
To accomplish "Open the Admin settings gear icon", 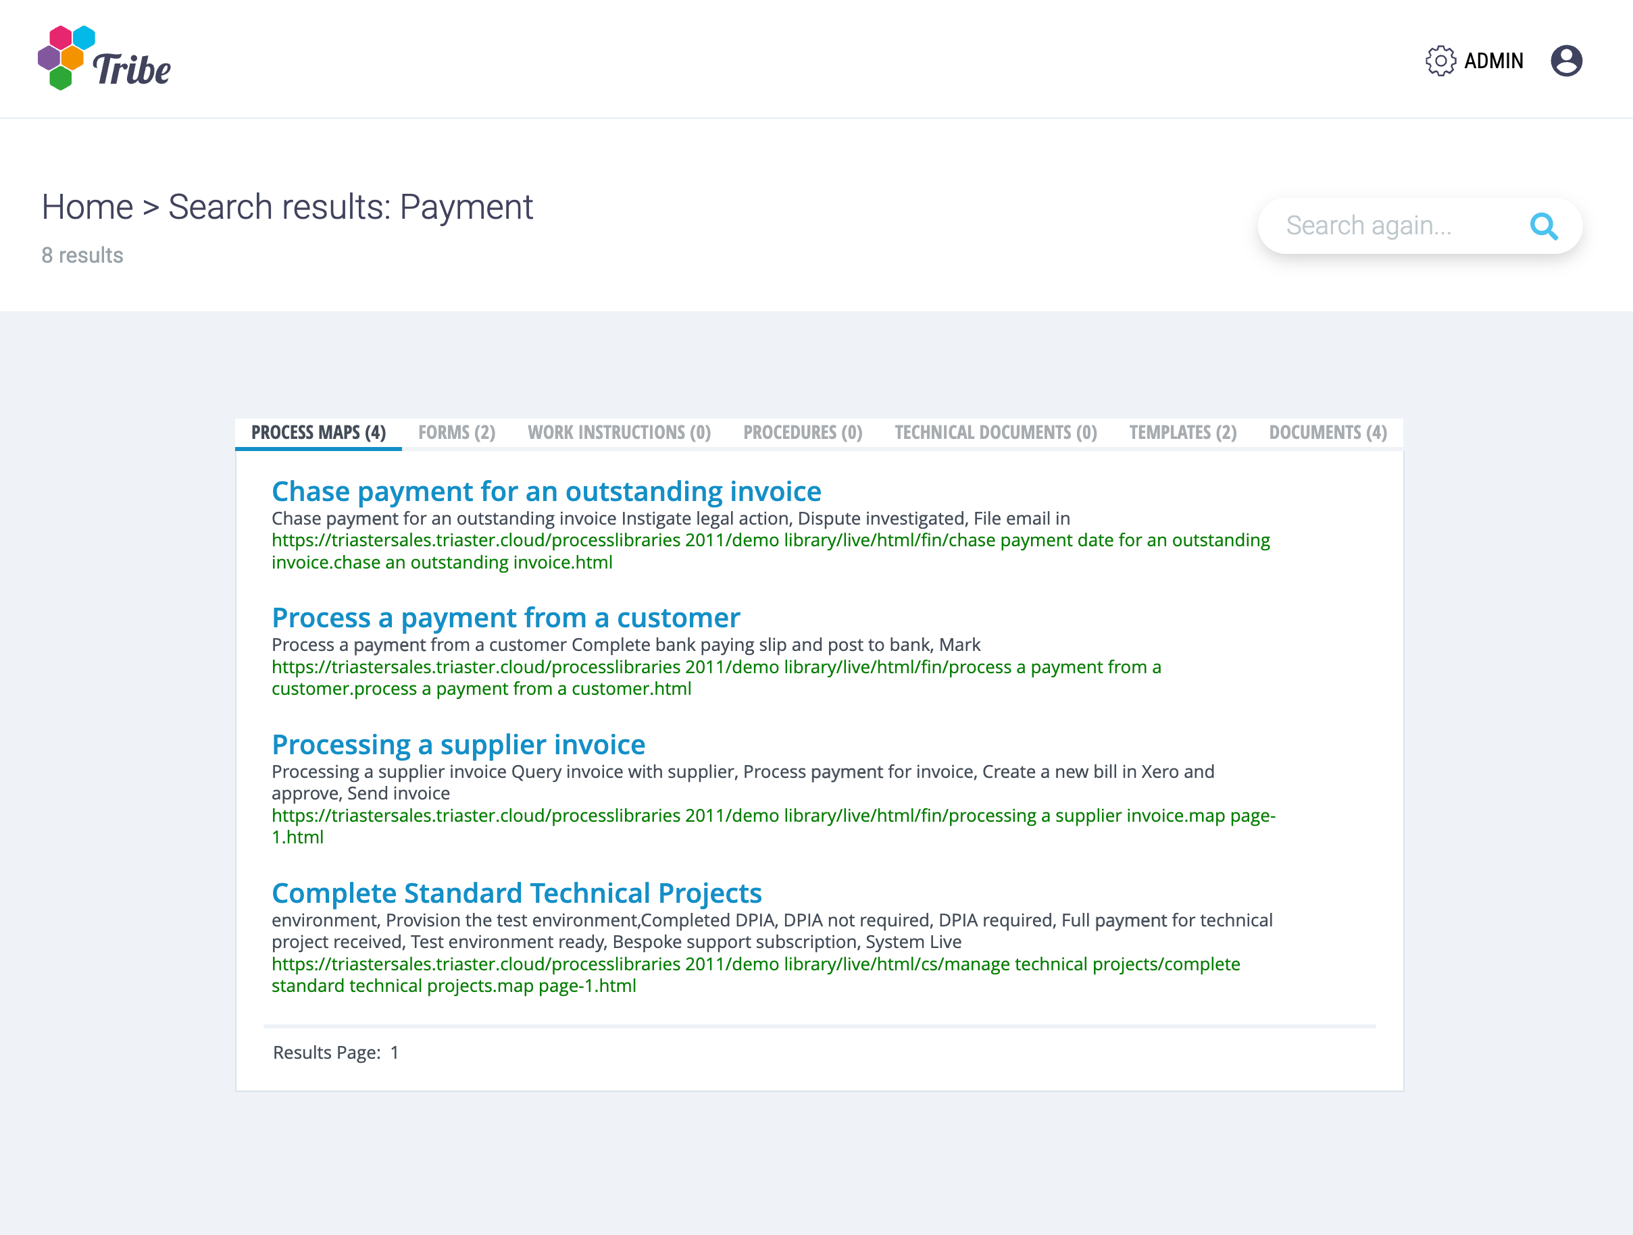I will click(x=1440, y=61).
